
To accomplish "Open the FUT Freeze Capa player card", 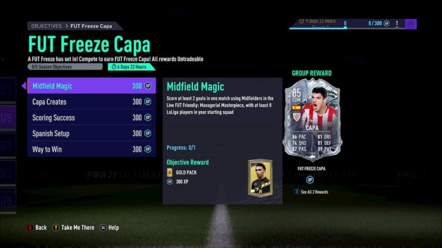I will (x=313, y=120).
